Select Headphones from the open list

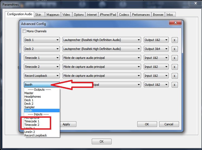[x=42, y=97]
